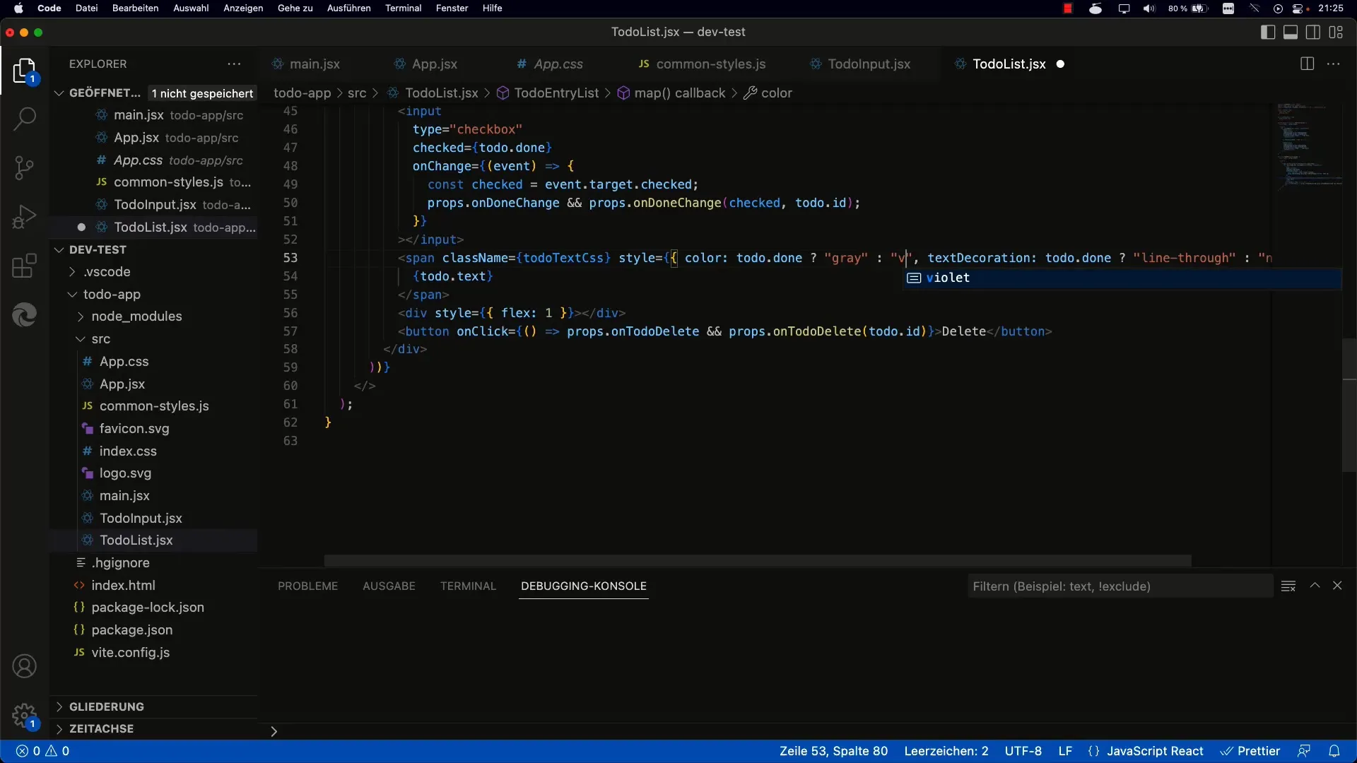Open the Source Control view icon
Screen dimensions: 1357x763
click(x=25, y=167)
